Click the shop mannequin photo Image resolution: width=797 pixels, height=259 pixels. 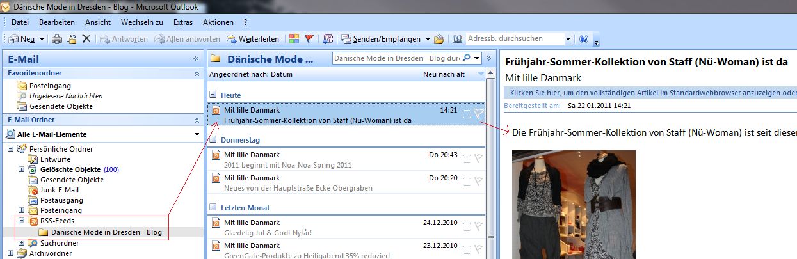[574, 205]
